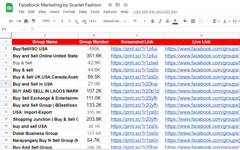Toggle Bold formatting

pos(152,21)
